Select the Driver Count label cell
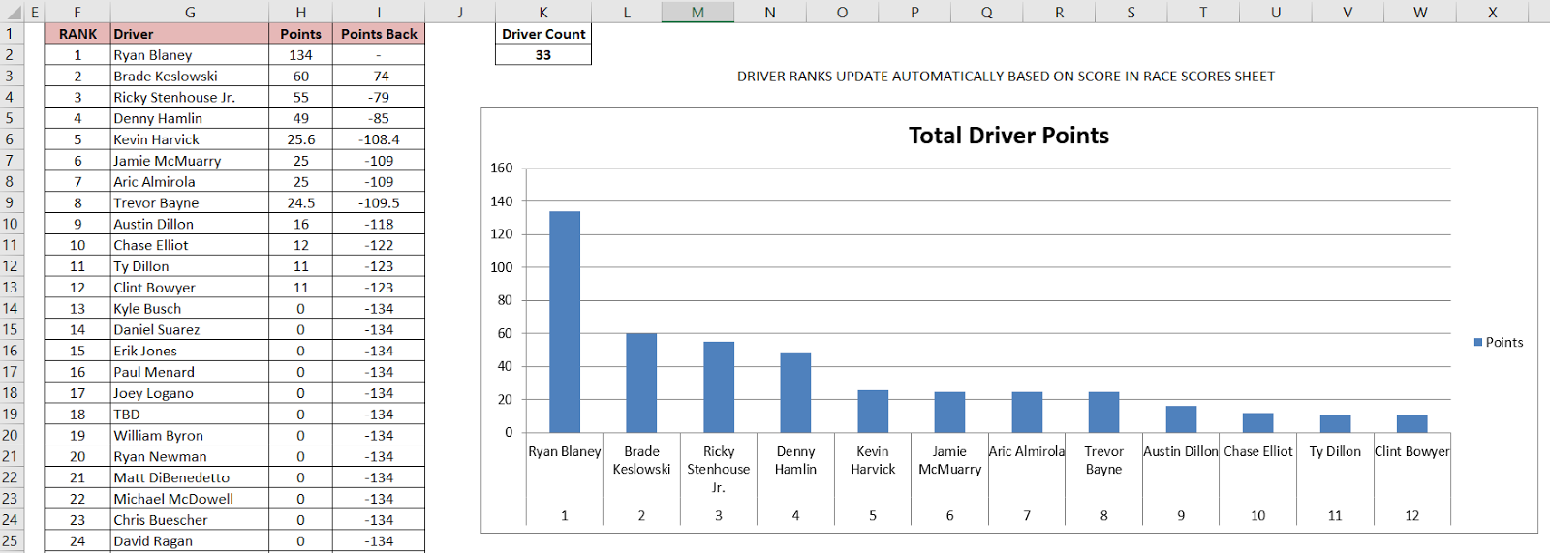Screen dimensions: 1550x553 pos(543,34)
